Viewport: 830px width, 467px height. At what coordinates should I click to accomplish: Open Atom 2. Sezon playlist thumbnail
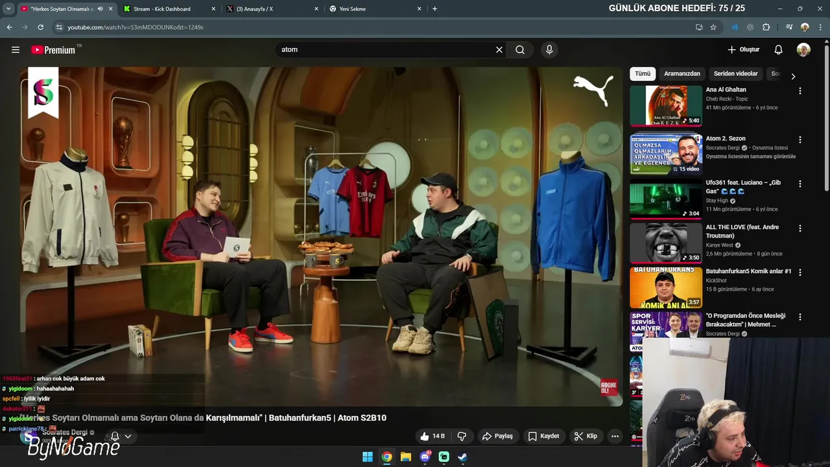(666, 154)
